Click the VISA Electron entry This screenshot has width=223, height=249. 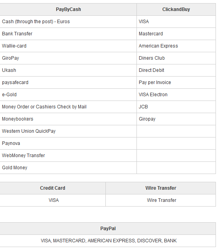tap(153, 95)
